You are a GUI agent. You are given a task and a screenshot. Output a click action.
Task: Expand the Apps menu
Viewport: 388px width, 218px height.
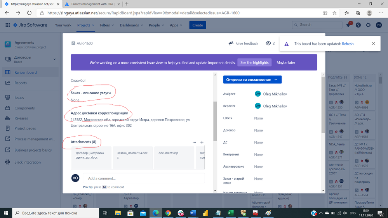[x=176, y=25]
